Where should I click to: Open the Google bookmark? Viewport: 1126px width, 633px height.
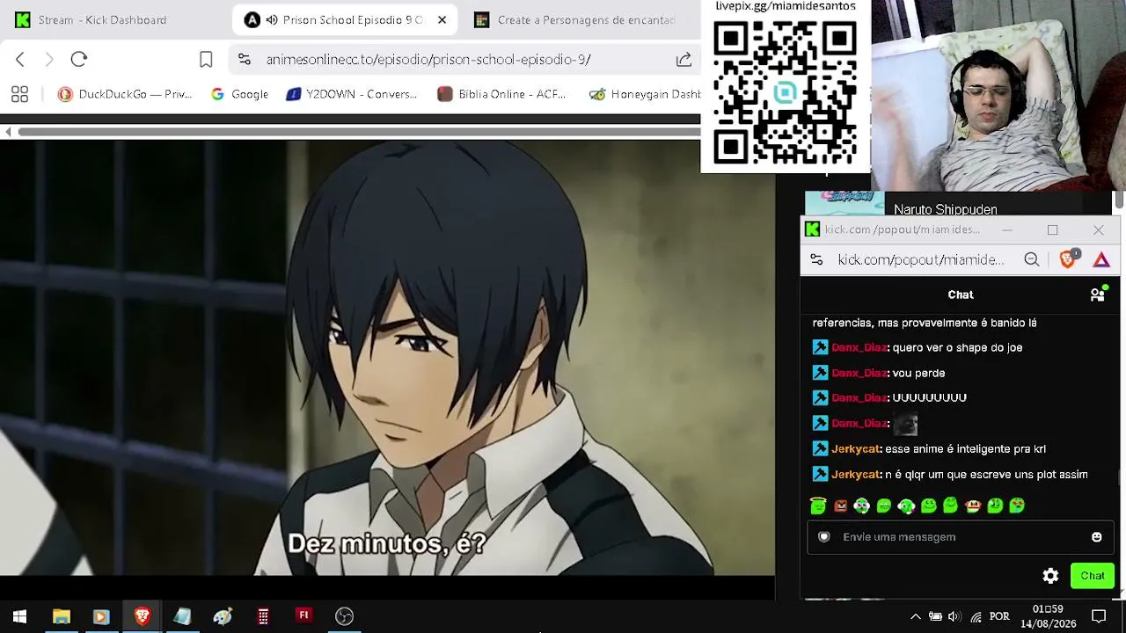[x=239, y=94]
